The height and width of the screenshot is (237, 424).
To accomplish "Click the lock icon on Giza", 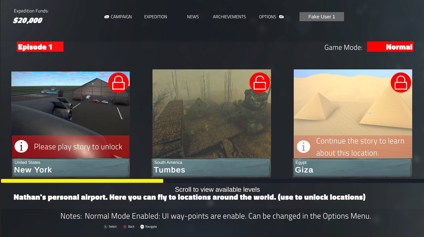I will tap(401, 83).
